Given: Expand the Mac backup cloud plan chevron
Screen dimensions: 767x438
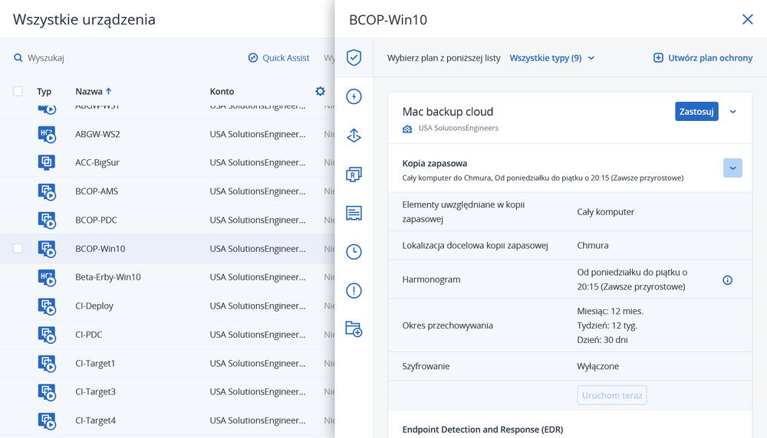Looking at the screenshot, I should (732, 111).
